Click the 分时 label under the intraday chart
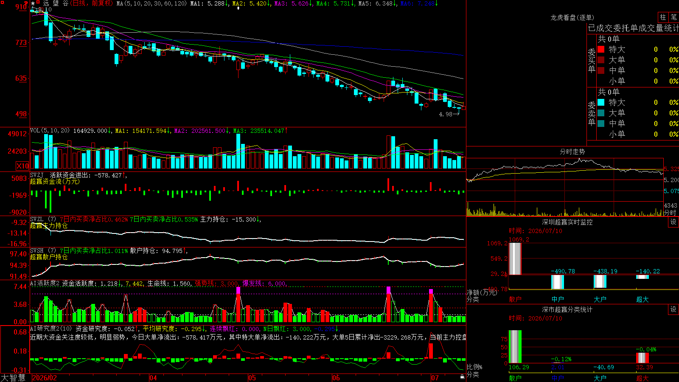This screenshot has height=382, width=679. click(x=670, y=213)
